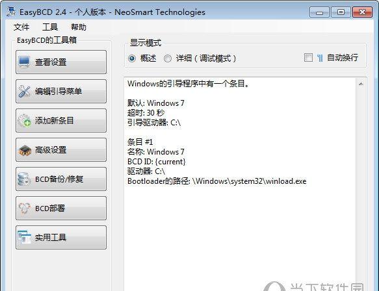Click the monitor icon on 查看设置
Screen dimensions: 379x291
point(24,62)
